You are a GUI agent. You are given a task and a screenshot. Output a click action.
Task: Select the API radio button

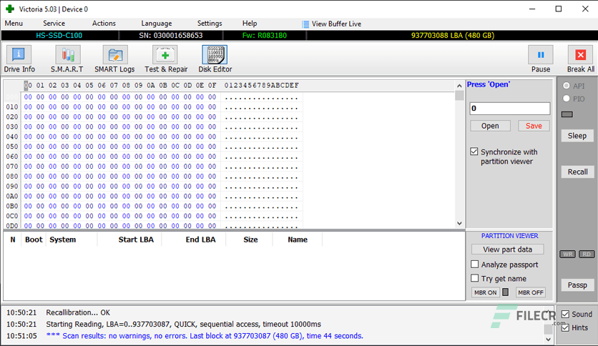tap(567, 86)
